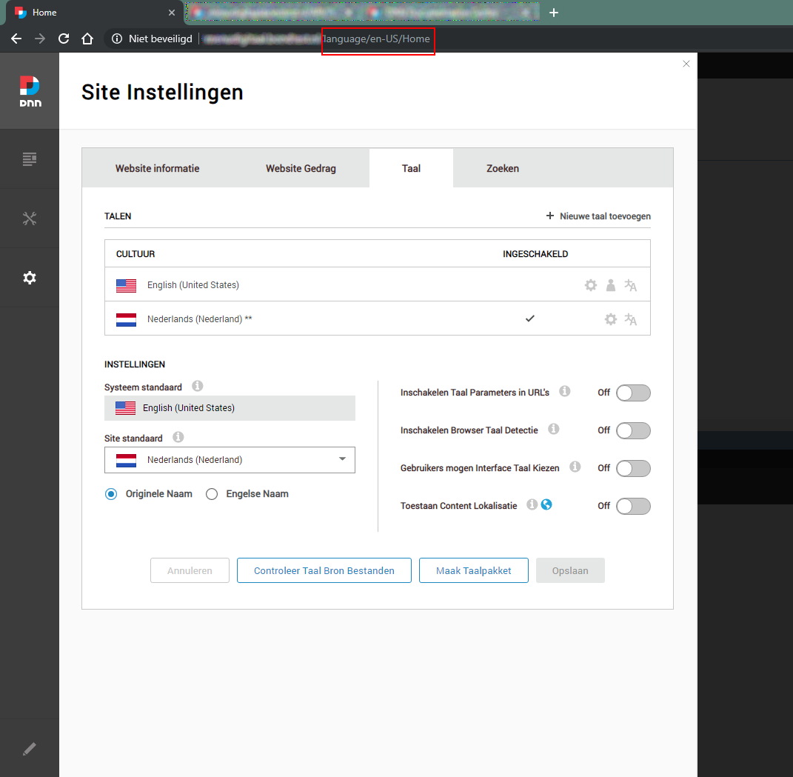Open the DNN logo in the sidebar
This screenshot has height=777, width=793.
tap(30, 89)
